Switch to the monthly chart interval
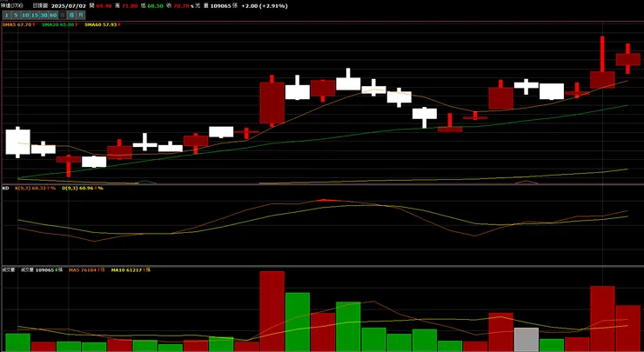 pyautogui.click(x=80, y=15)
